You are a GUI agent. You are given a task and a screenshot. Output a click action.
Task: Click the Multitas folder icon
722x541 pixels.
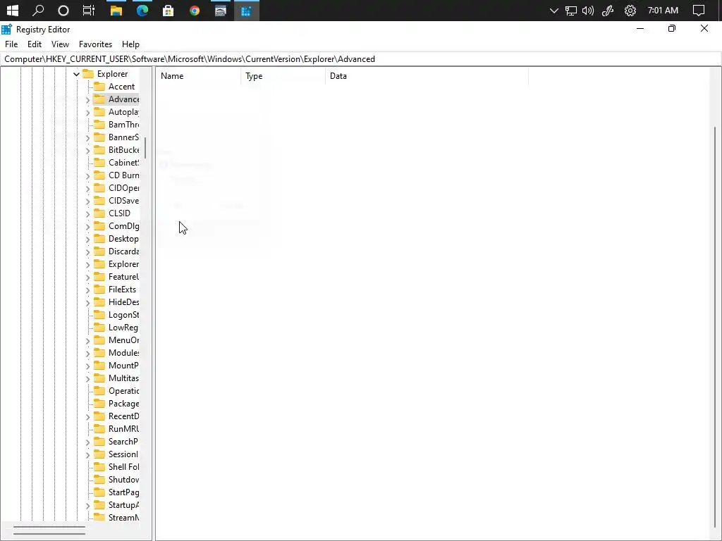click(99, 378)
